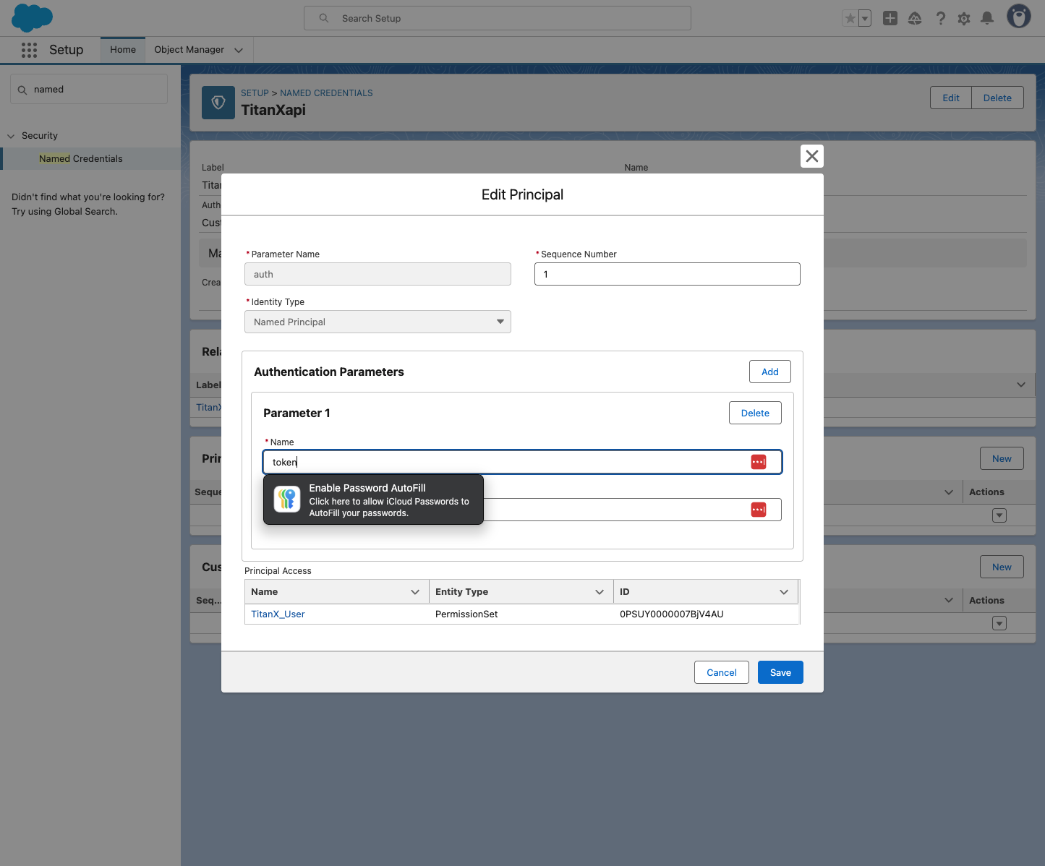
Task: Click the iCloud Passwords AutoFill prompt
Action: (x=373, y=500)
